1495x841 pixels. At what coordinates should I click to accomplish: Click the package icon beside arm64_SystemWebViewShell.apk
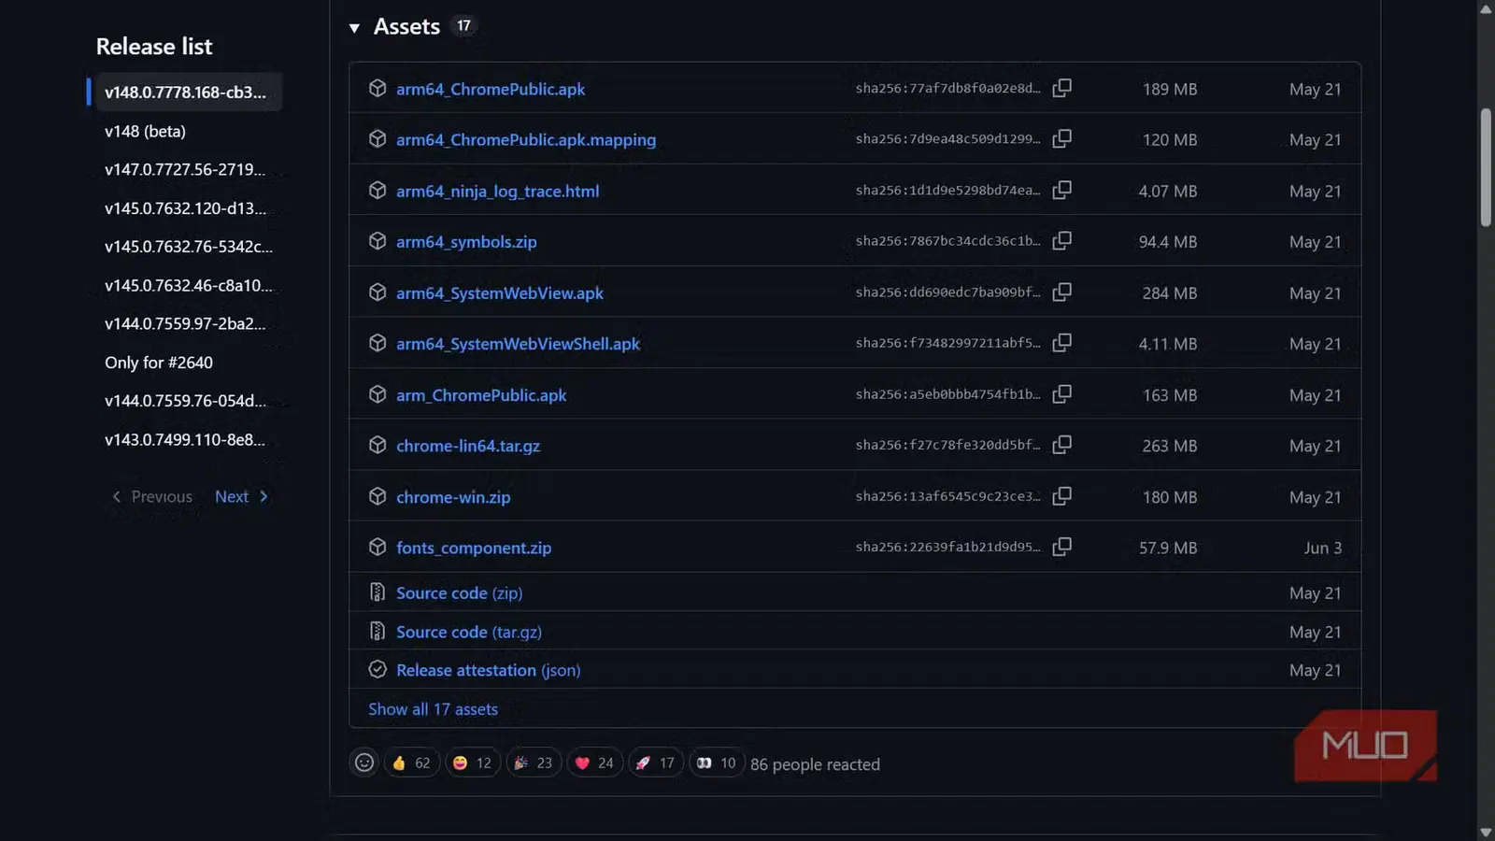pos(377,343)
